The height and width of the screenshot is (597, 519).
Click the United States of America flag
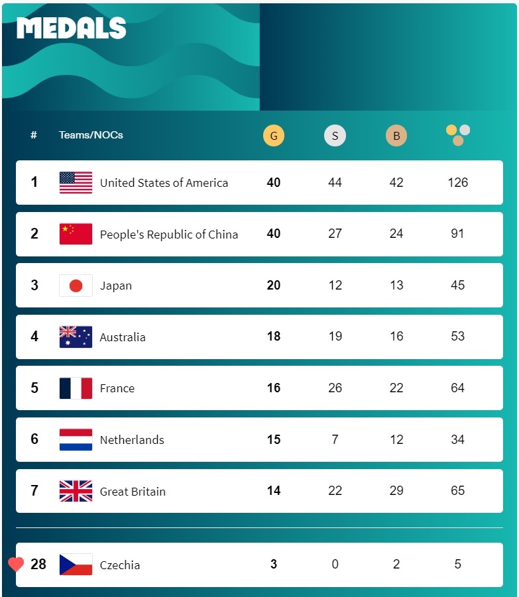point(76,182)
